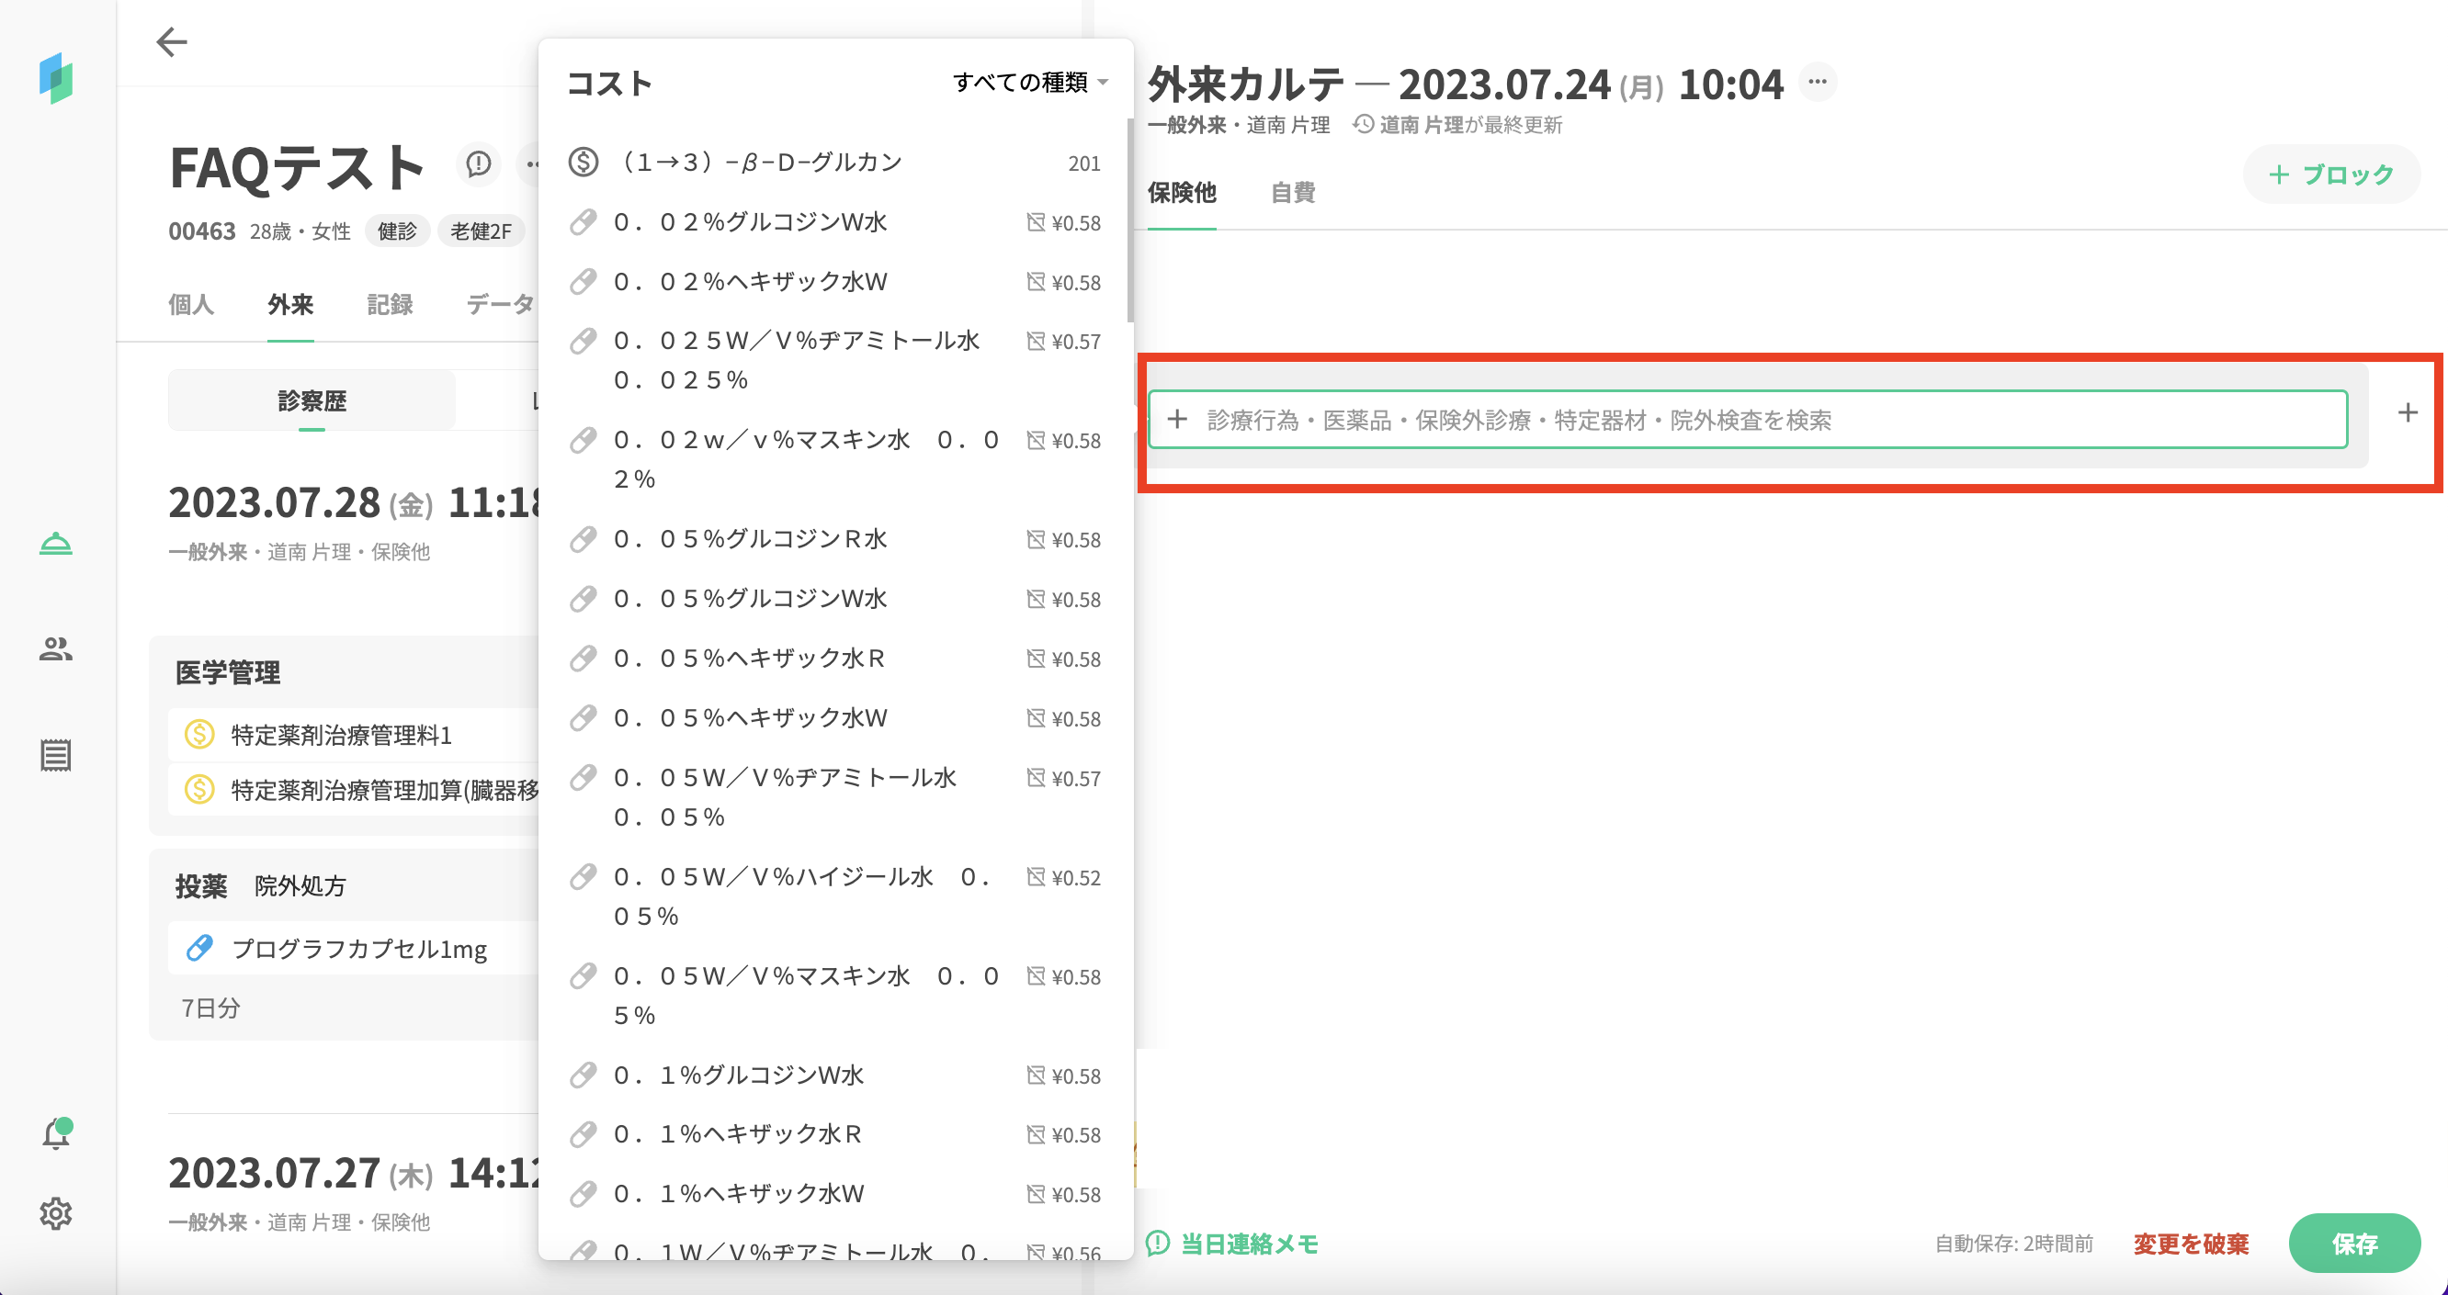
Task: Click the 保存 button
Action: 2354,1243
